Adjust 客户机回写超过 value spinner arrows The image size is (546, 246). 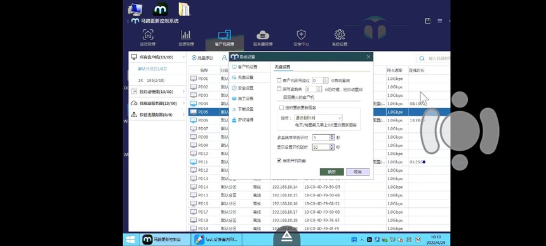pyautogui.click(x=326, y=81)
